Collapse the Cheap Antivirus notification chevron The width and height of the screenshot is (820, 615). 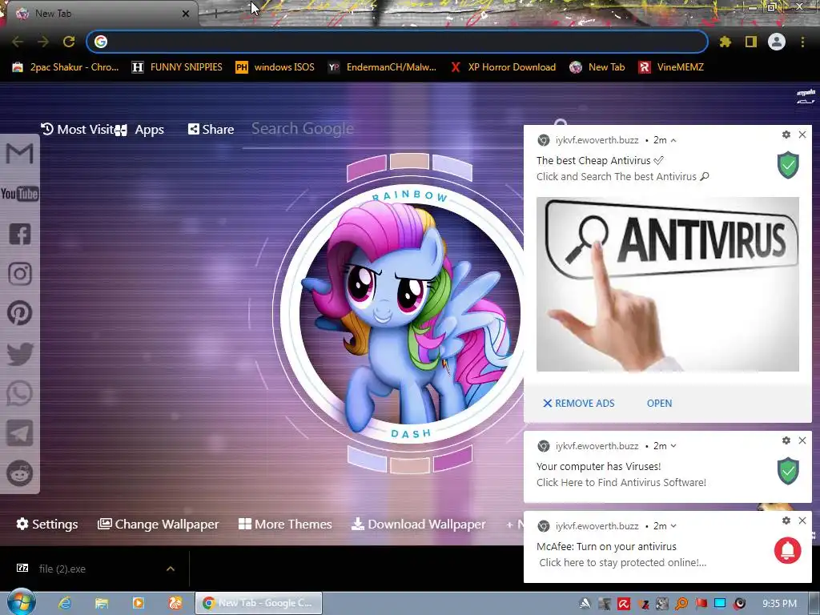click(x=673, y=140)
